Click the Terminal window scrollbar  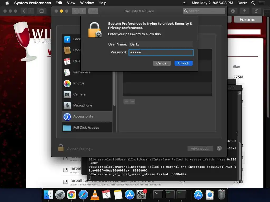pos(239,161)
